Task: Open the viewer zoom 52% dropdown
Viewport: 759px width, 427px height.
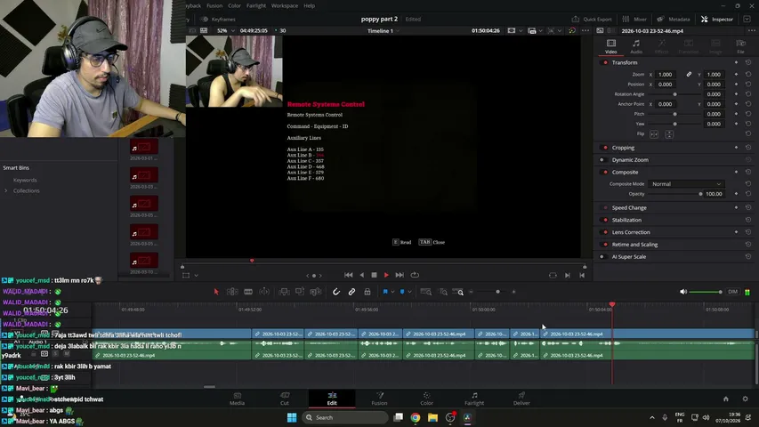Action: point(226,30)
